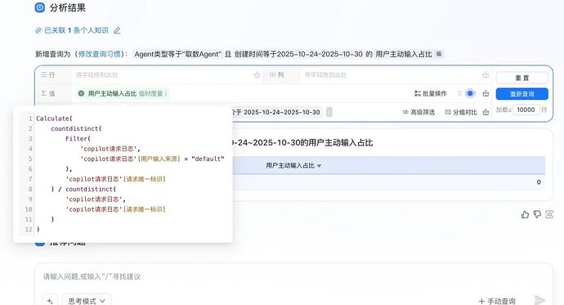Click the blue 重新查询 button
This screenshot has width=564, height=305.
(522, 94)
